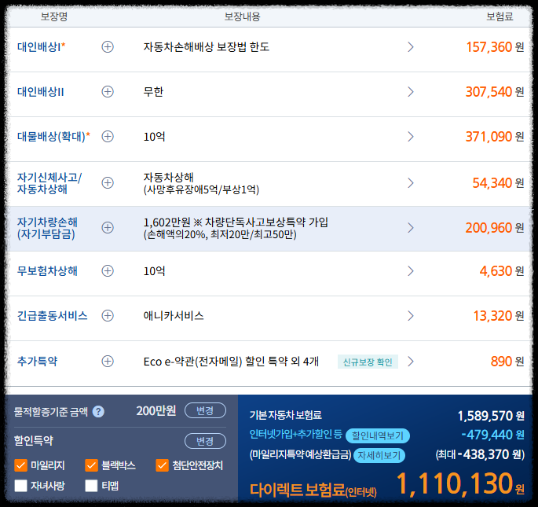Image resolution: width=538 pixels, height=507 pixels.
Task: Open the chevron in the 무보험차상해 10억 row
Action: pyautogui.click(x=411, y=271)
